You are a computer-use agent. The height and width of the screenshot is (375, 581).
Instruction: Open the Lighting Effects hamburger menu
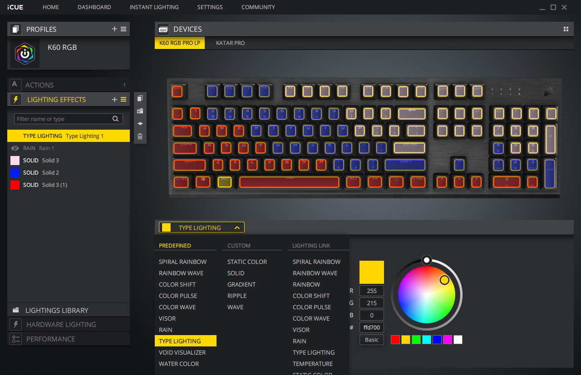(123, 99)
